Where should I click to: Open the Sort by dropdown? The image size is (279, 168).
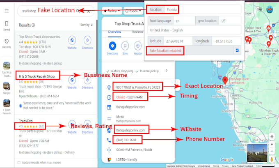coord(87,25)
